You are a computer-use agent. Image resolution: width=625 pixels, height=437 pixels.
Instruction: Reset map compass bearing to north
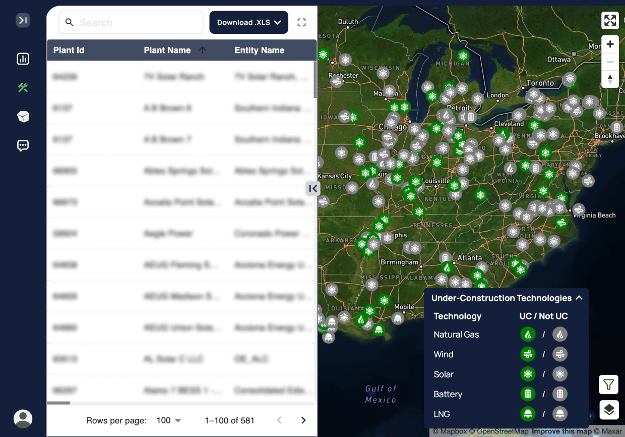coord(610,79)
